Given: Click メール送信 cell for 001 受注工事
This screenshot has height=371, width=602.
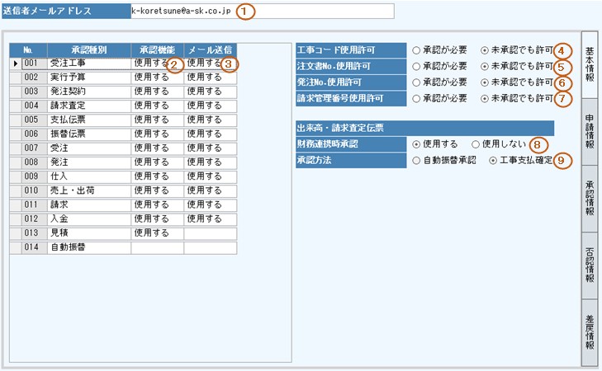Looking at the screenshot, I should pos(210,63).
